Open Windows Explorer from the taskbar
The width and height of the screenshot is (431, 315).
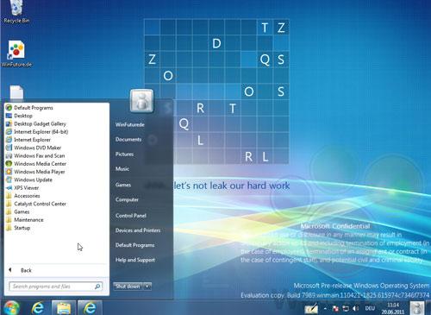pos(64,308)
